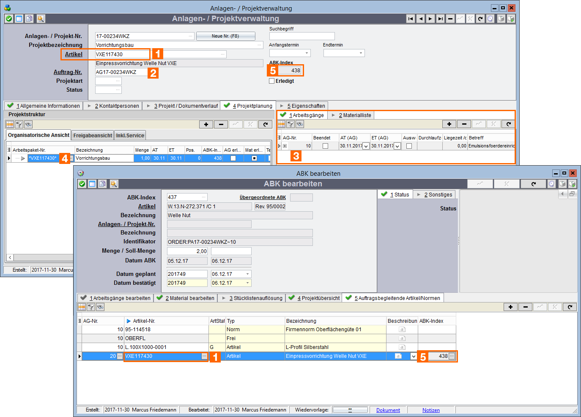Open AT (AG) date dropdown for AG 10
Viewport: 581px width, 417px height.
pyautogui.click(x=366, y=146)
